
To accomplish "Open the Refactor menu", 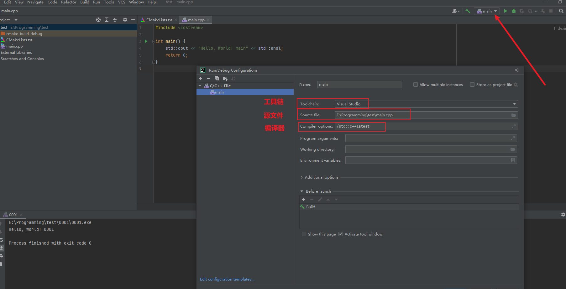I will tap(69, 2).
